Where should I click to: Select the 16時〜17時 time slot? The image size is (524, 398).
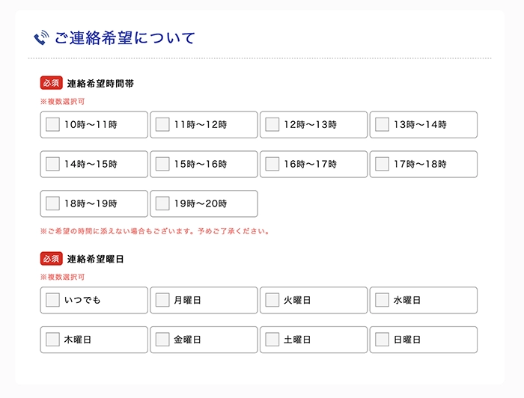click(272, 164)
